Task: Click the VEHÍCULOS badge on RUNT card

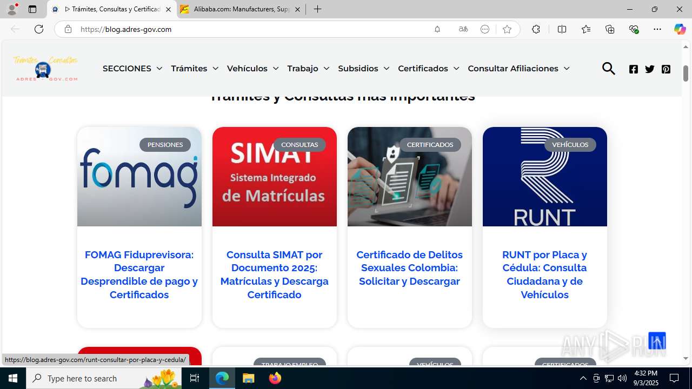Action: tap(570, 145)
